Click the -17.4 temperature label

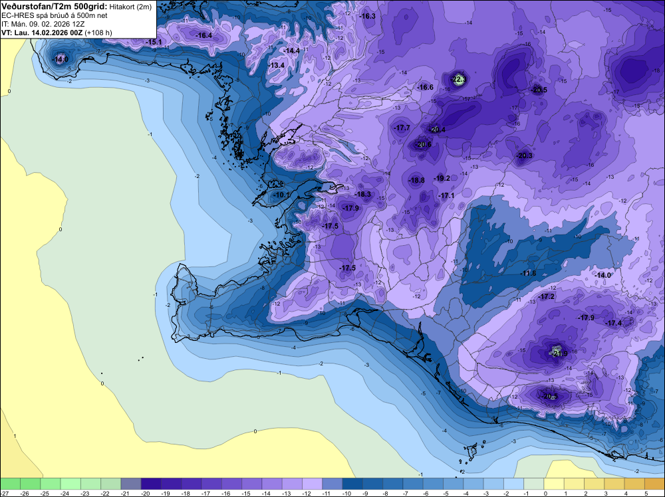click(613, 324)
